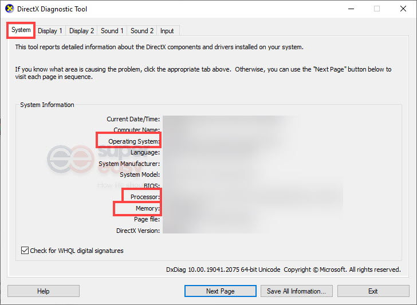This screenshot has width=417, height=305.
Task: Select the Memory label
Action: (147, 208)
